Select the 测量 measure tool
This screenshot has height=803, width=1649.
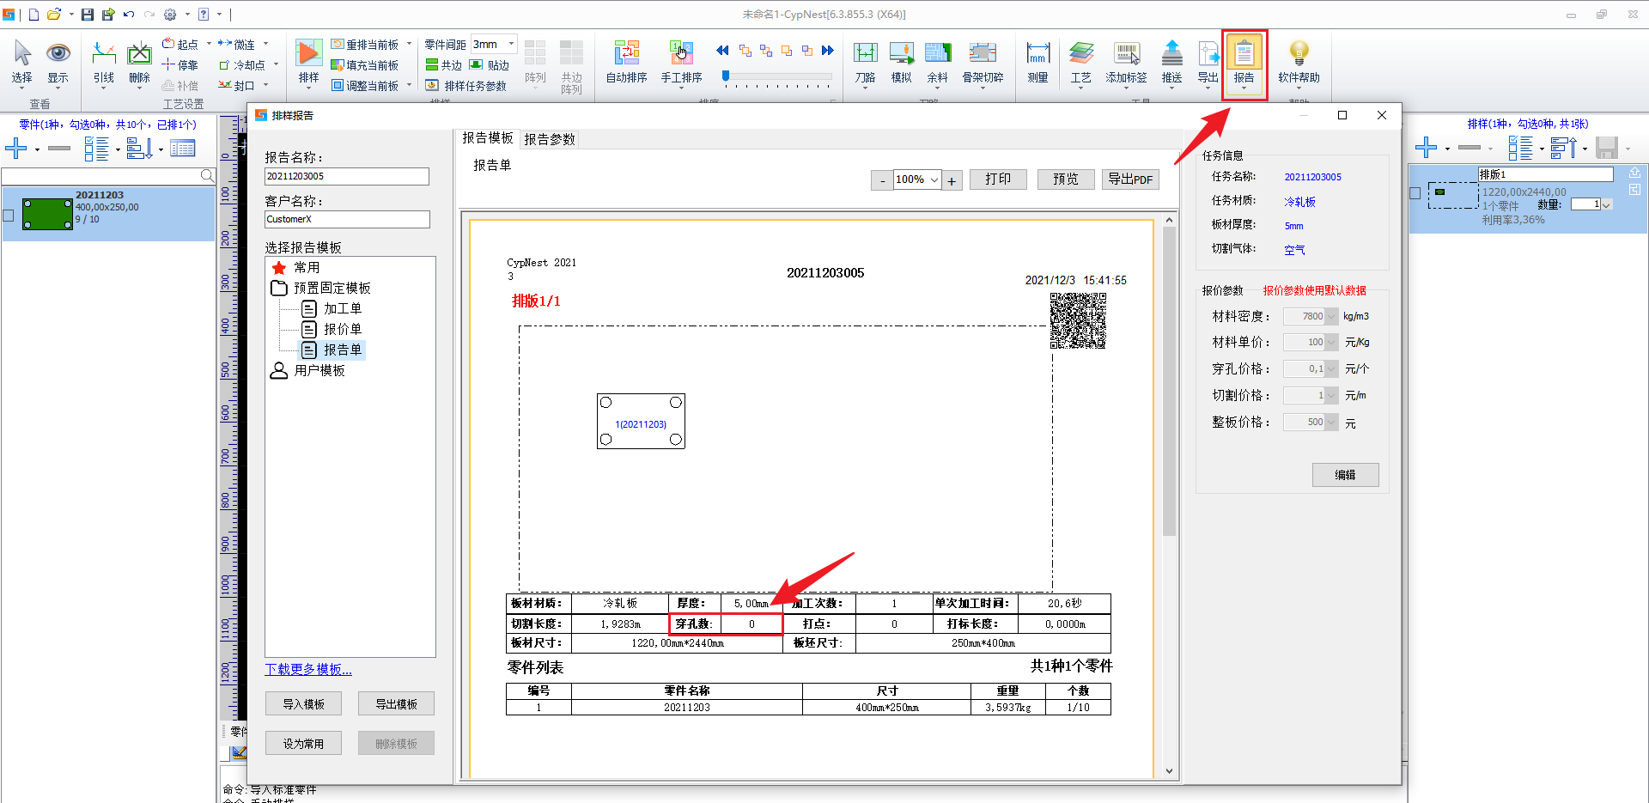1038,62
